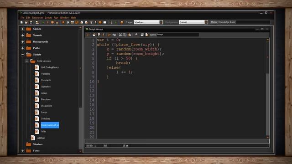Select the addition script

41,138
